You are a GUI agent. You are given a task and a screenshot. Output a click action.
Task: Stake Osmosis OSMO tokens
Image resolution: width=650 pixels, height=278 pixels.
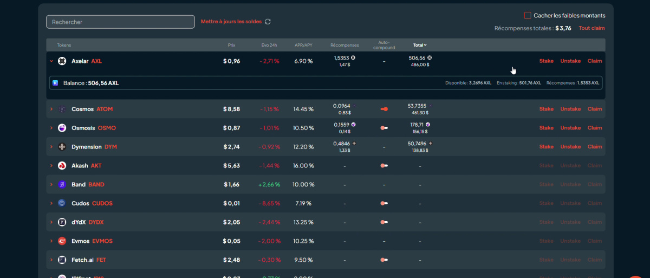[x=546, y=128]
